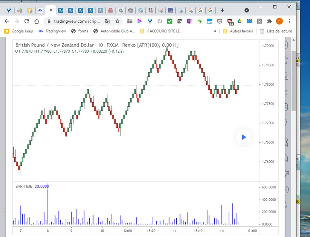
Task: Click the 600.0000 indicator axis label
Action: pyautogui.click(x=269, y=187)
